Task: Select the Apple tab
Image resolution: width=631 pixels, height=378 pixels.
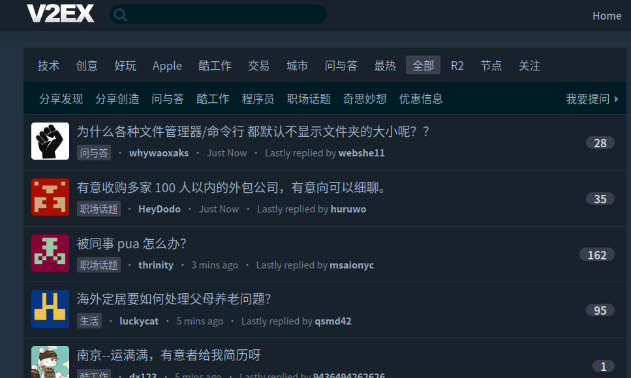Action: [x=167, y=66]
